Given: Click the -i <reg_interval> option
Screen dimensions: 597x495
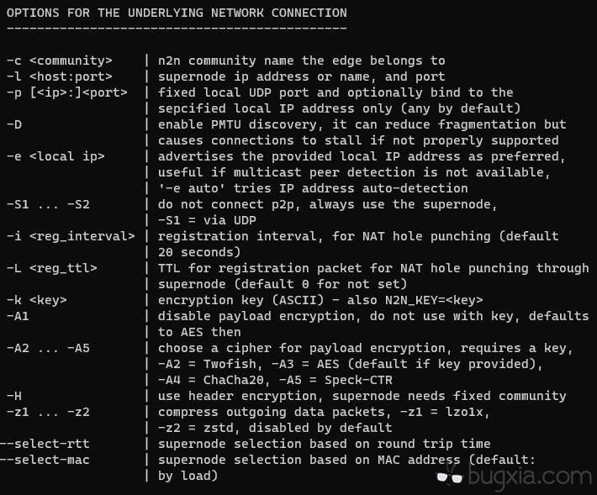Looking at the screenshot, I should pyautogui.click(x=69, y=236).
